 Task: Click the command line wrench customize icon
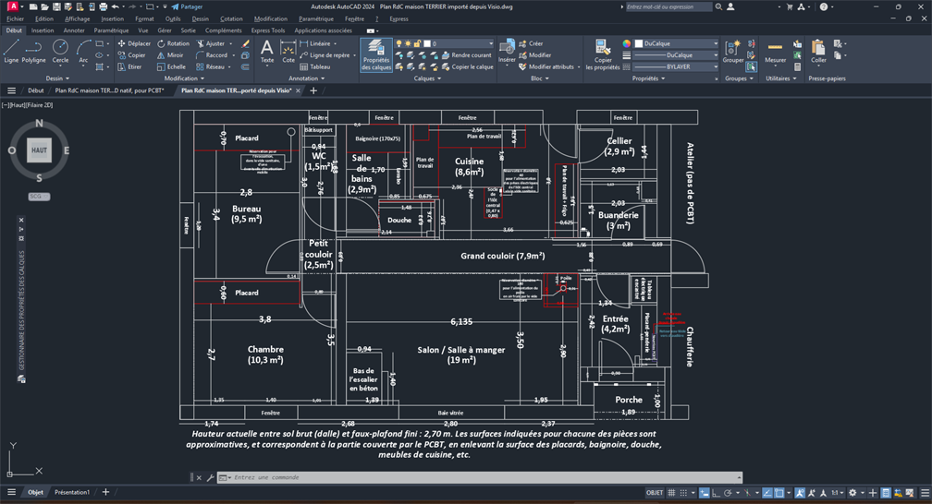click(x=210, y=477)
